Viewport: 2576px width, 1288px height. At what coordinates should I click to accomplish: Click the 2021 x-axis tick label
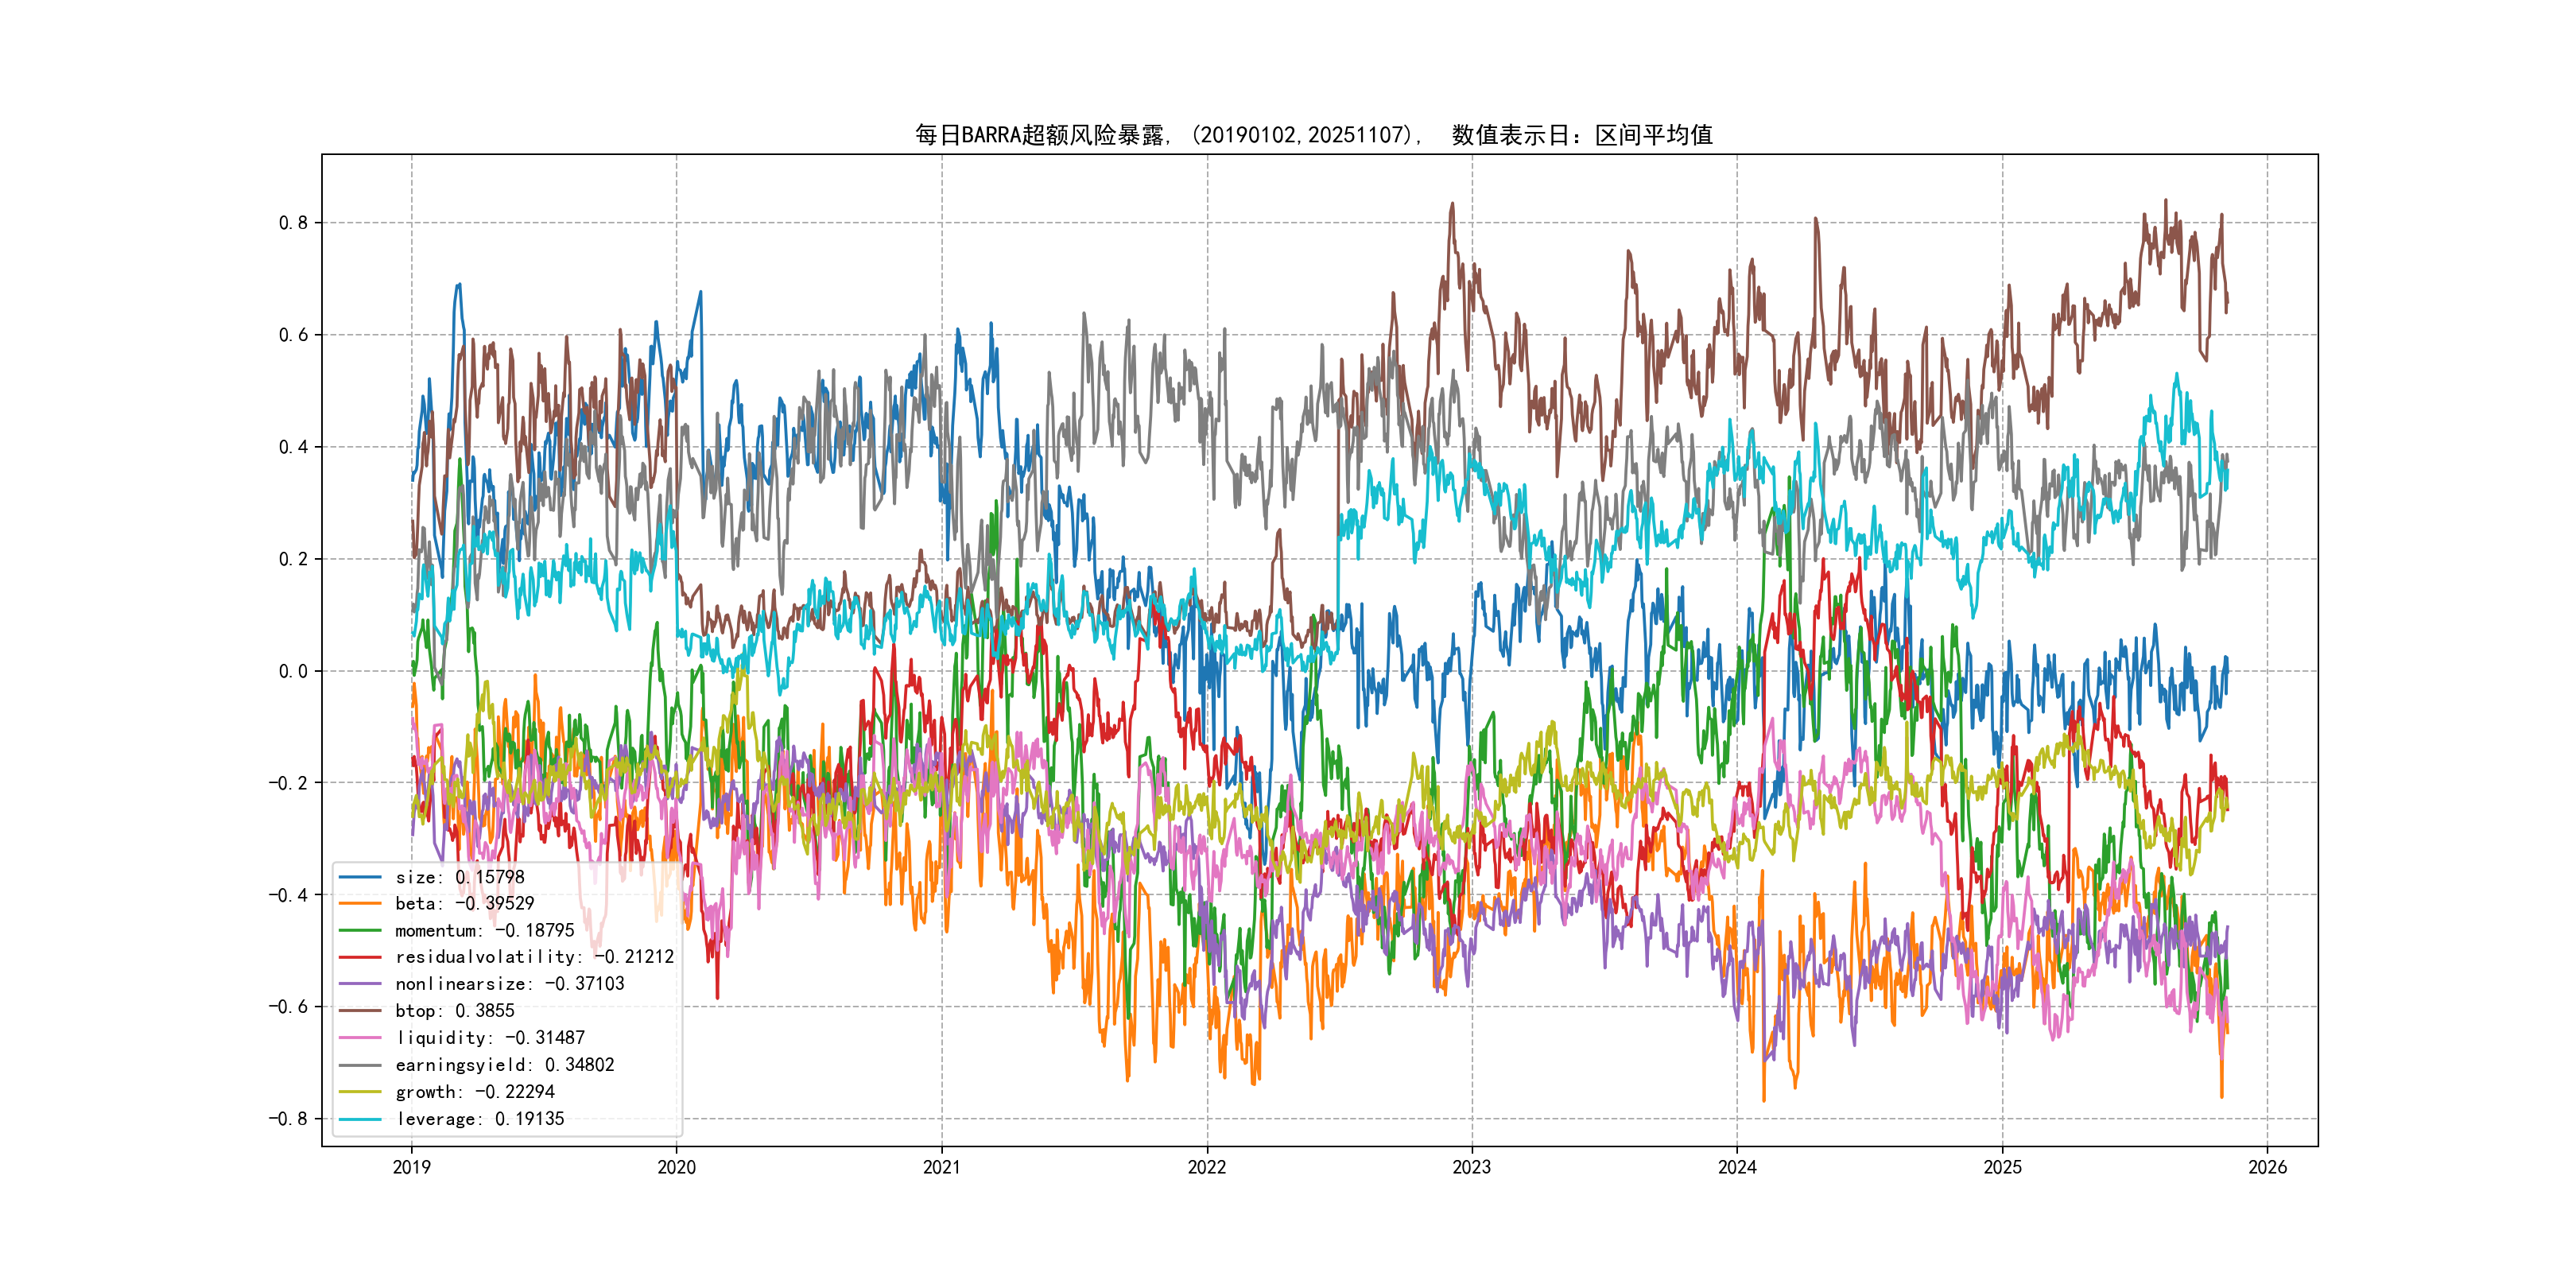click(941, 1167)
